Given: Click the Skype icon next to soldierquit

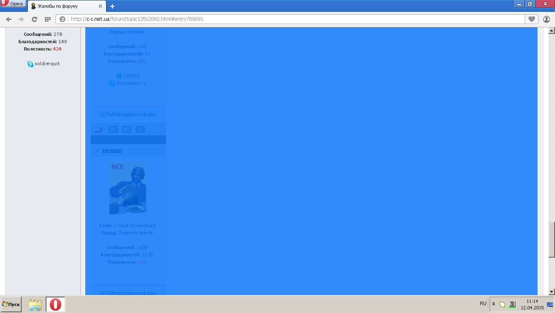Looking at the screenshot, I should pyautogui.click(x=30, y=64).
